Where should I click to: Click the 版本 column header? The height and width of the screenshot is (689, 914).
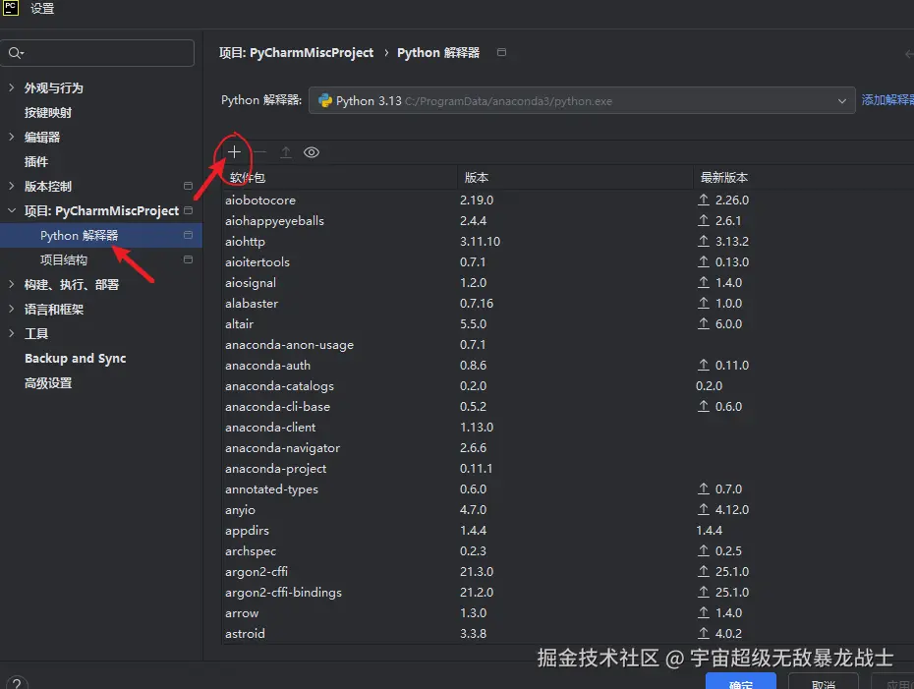[x=575, y=178]
